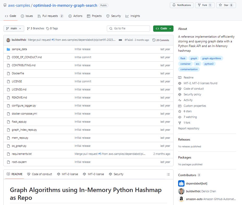This screenshot has width=242, height=205.
Task: Expand commit message ellipsis icon
Action: [x=120, y=40]
